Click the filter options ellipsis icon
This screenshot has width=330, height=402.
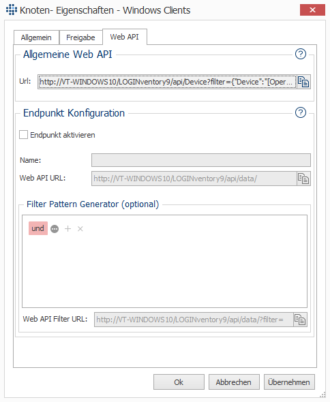click(55, 229)
